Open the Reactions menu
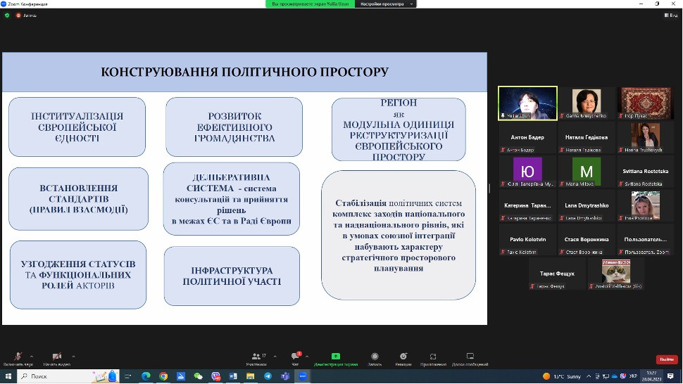The image size is (683, 384). point(403,357)
